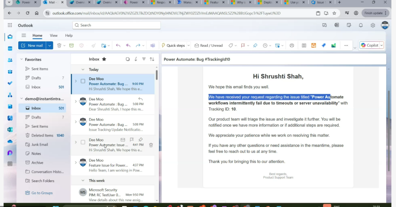Collapse the demo@instantintra... account folders
Viewport: 396px width, 207px height.
(x=22, y=99)
